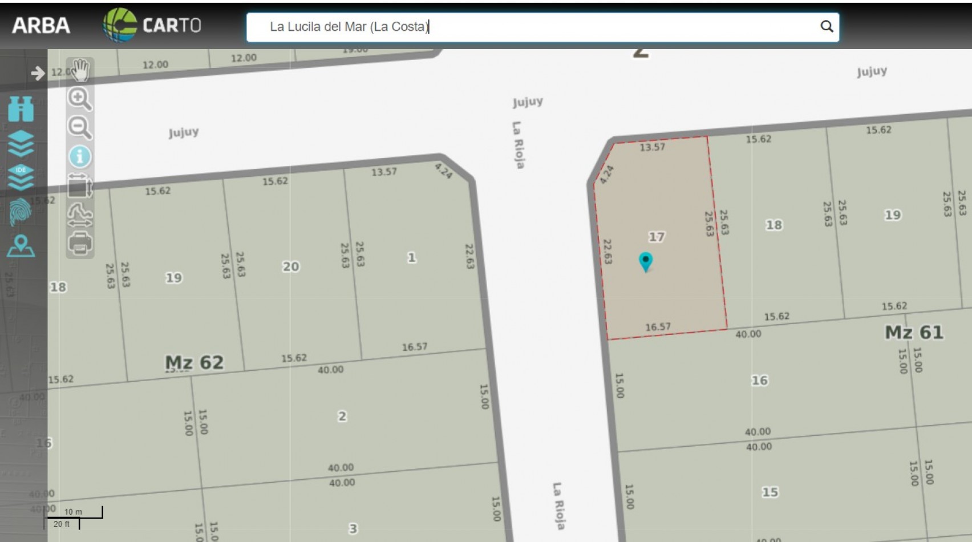Image resolution: width=972 pixels, height=542 pixels.
Task: Open the IDE layers panel
Action: 21,177
